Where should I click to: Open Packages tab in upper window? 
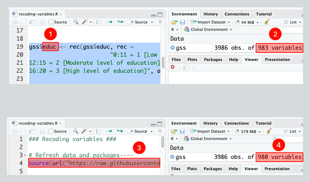213,59
